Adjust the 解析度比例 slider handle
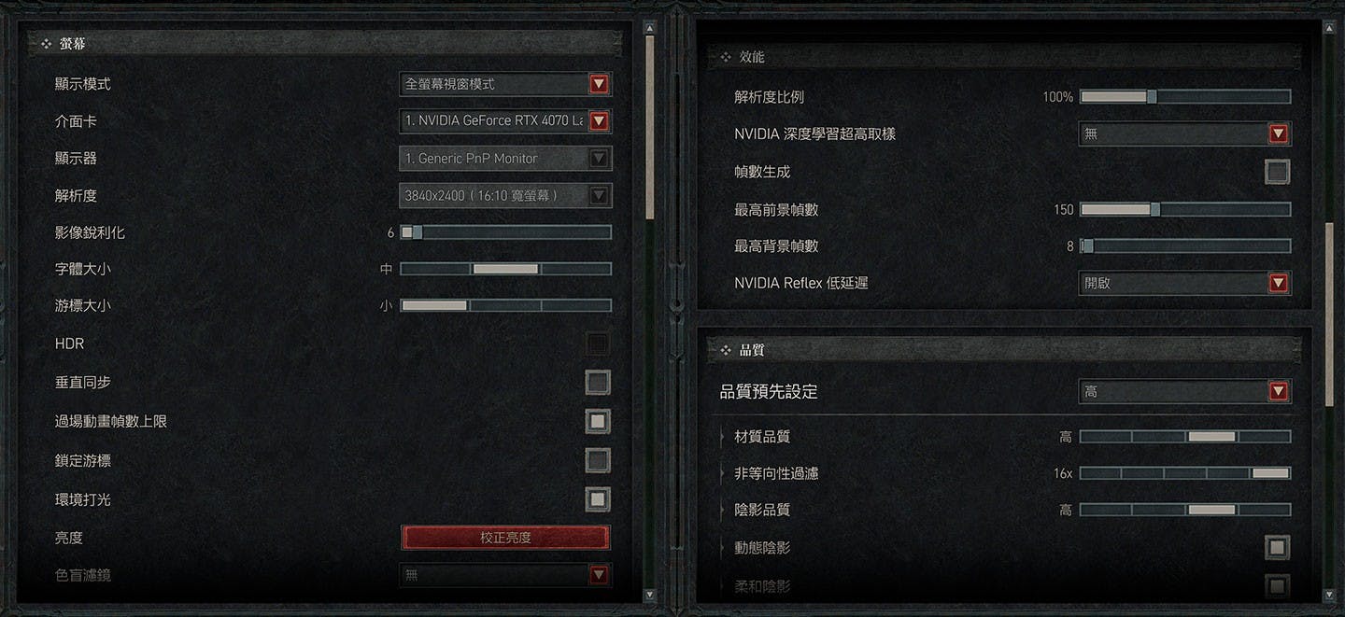Image resolution: width=1345 pixels, height=617 pixels. pos(1152,96)
